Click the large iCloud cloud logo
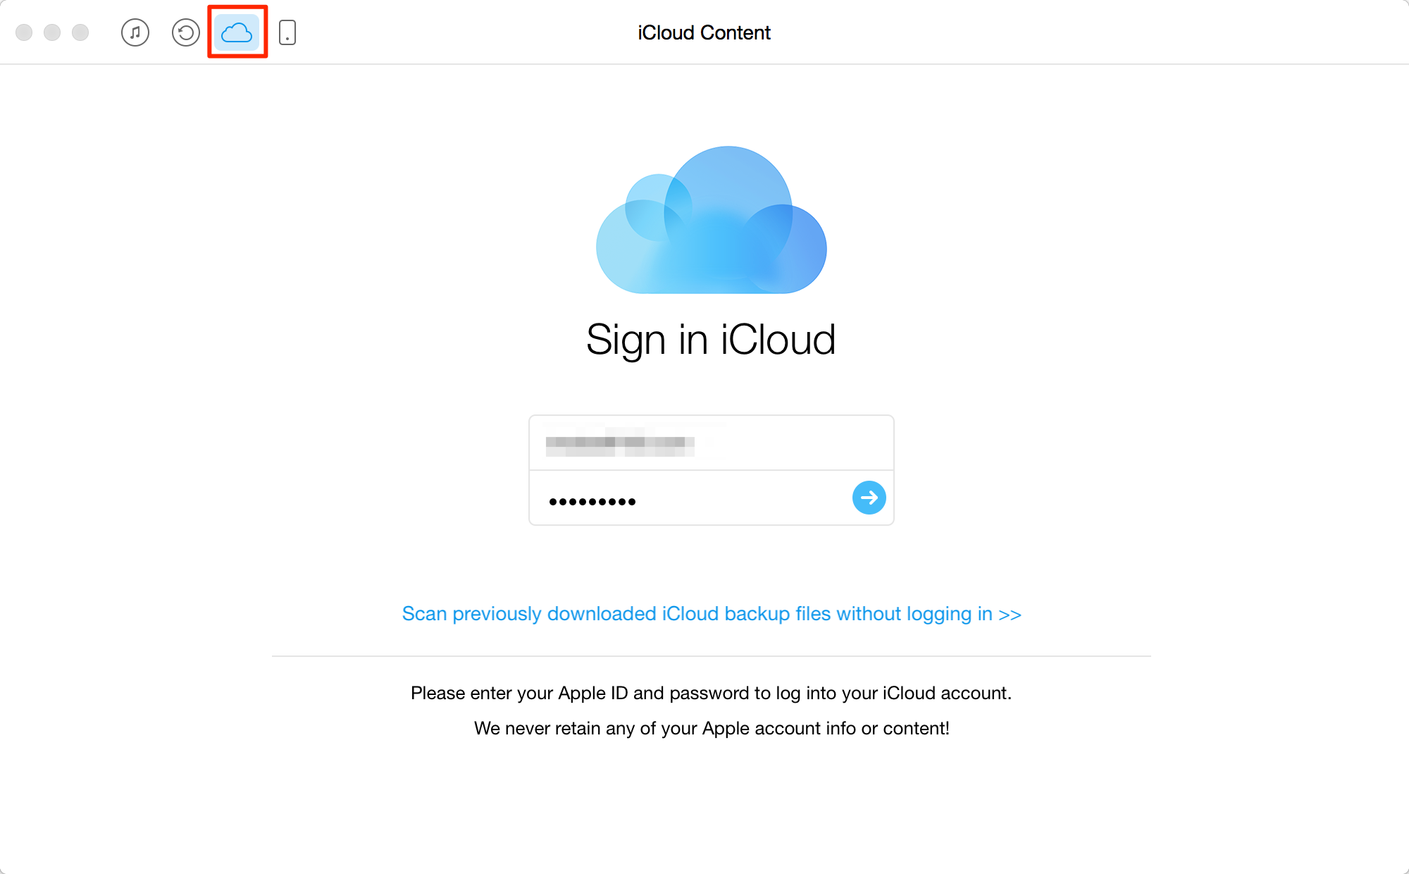 [712, 220]
